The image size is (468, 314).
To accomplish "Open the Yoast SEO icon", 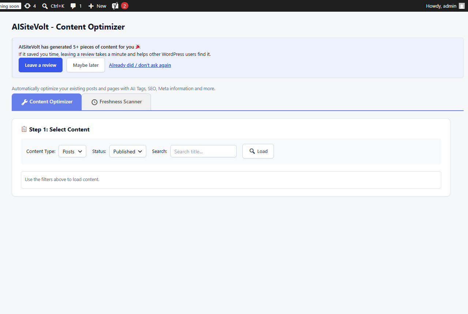I will [115, 6].
